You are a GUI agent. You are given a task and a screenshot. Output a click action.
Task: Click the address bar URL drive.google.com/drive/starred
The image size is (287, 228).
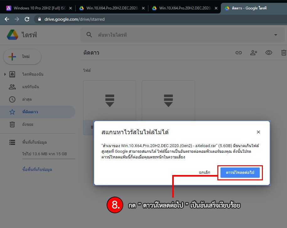click(75, 19)
